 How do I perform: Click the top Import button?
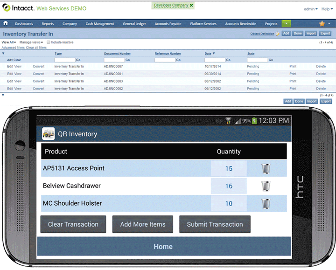[311, 34]
